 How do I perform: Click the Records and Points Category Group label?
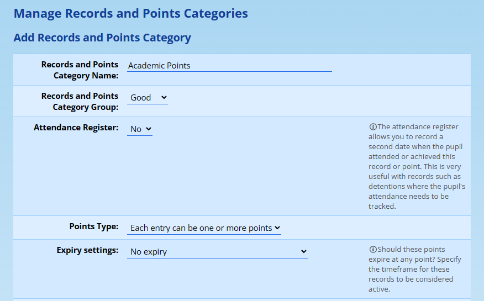click(80, 102)
